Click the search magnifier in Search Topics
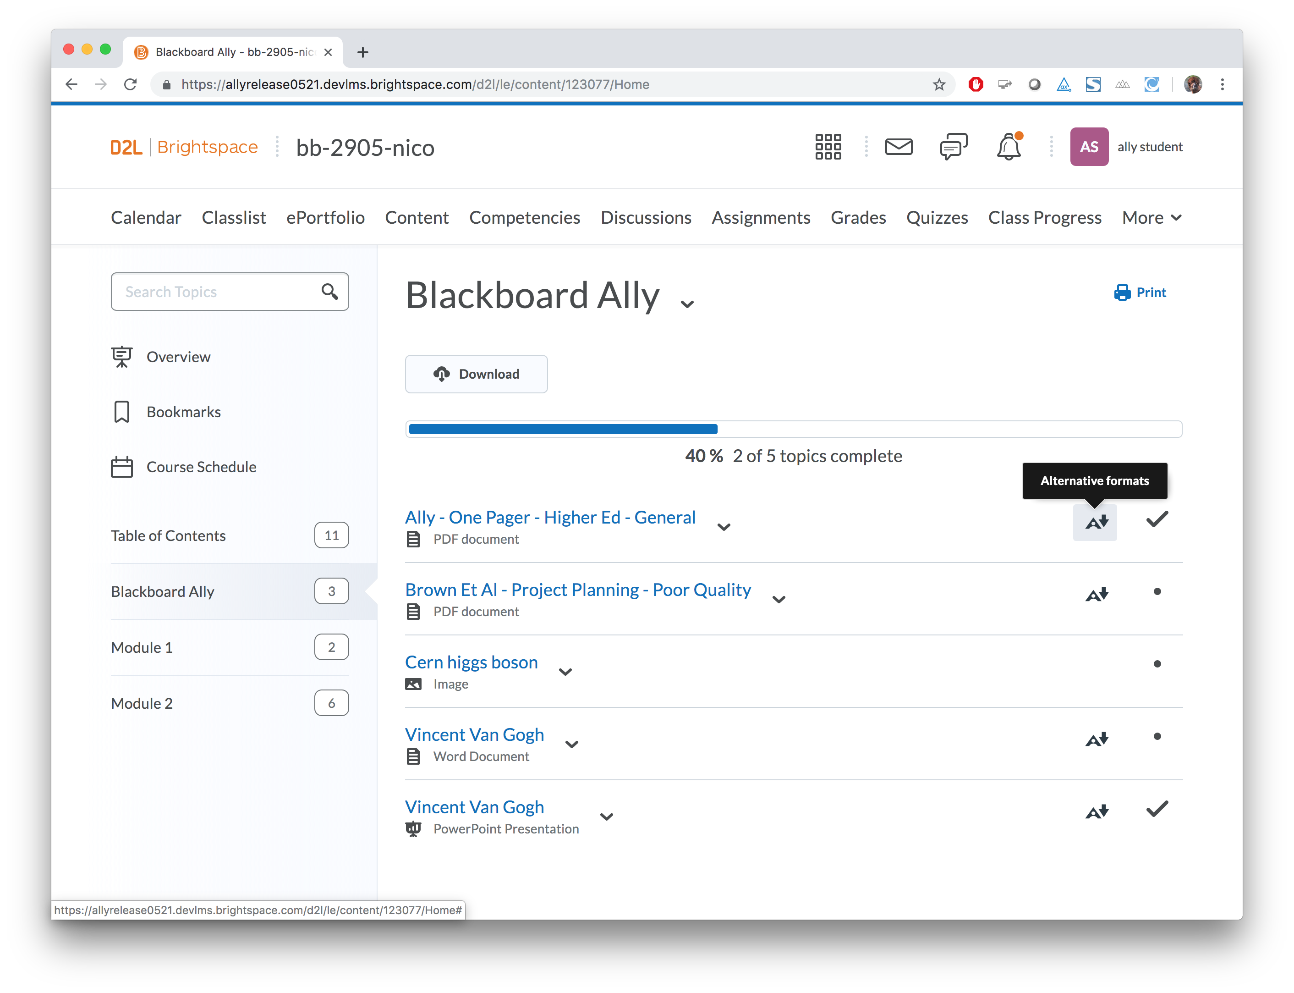 pos(329,292)
